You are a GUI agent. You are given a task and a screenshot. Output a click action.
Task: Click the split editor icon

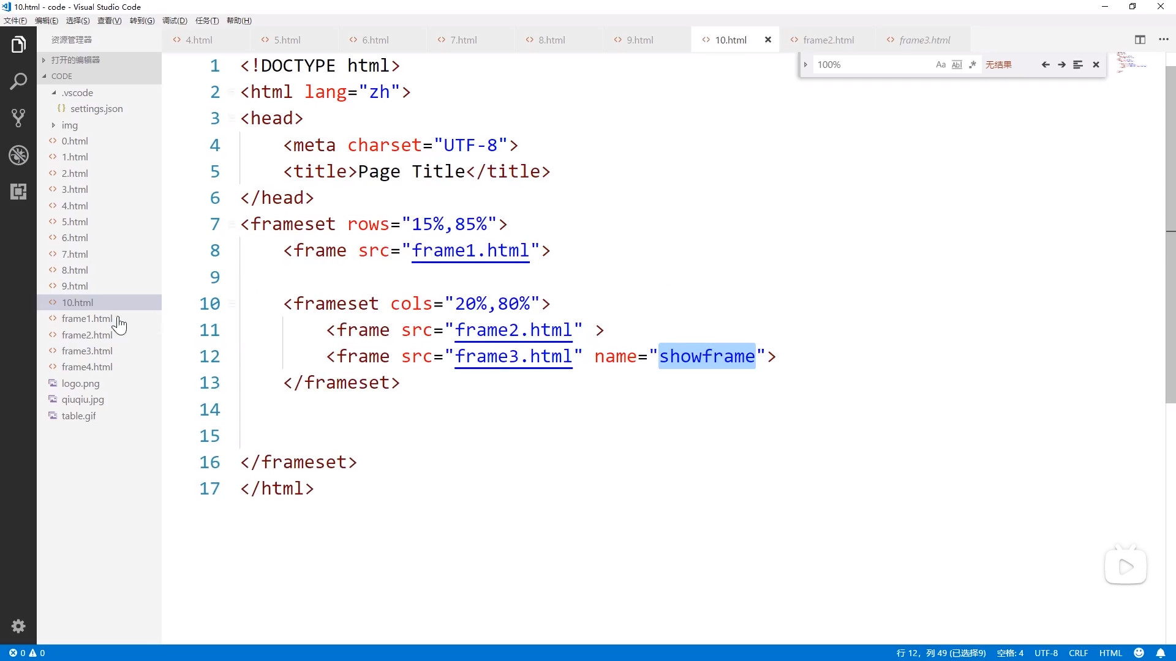click(x=1140, y=40)
